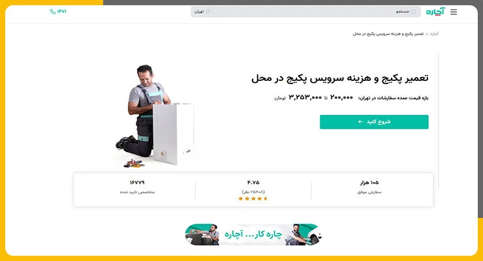Call the 1471 phone number link

[x=58, y=12]
